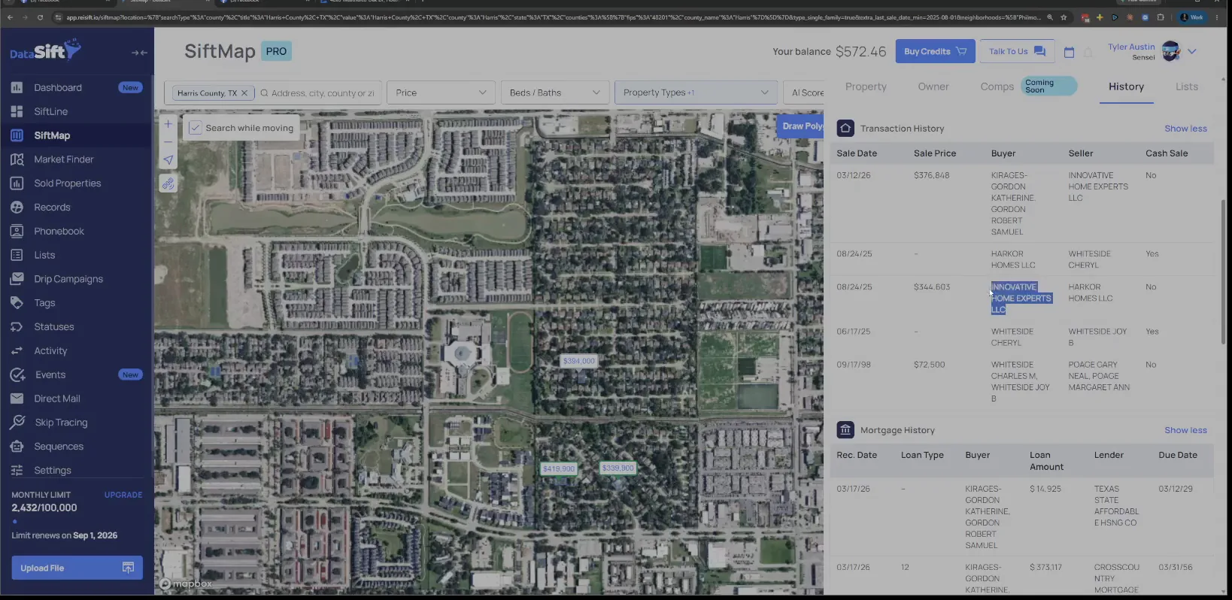Viewport: 1232px width, 600px height.
Task: Open the Beds / Baths dropdown
Action: [x=554, y=92]
